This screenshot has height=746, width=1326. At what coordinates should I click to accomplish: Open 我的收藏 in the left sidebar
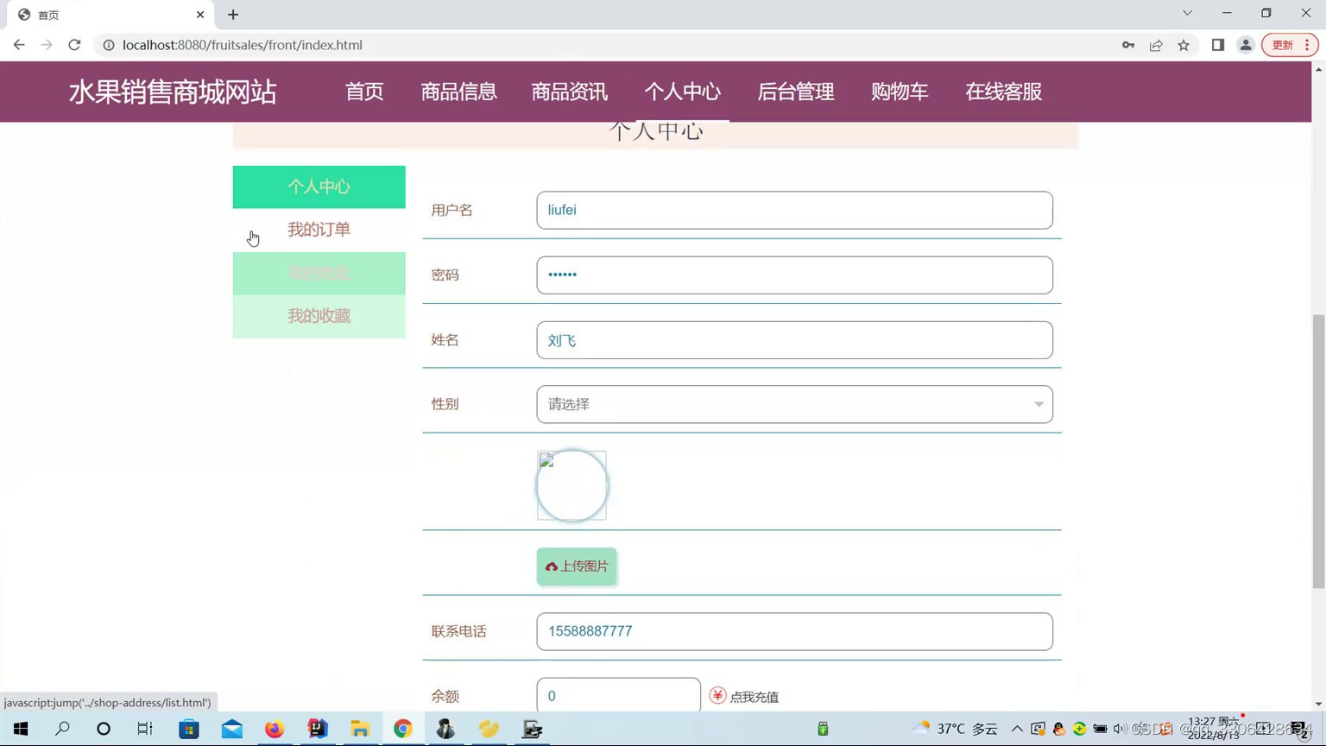(319, 316)
